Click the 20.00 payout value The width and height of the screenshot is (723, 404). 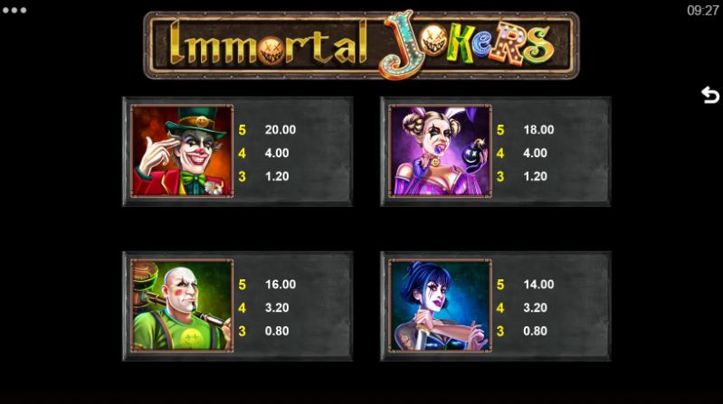click(x=281, y=130)
